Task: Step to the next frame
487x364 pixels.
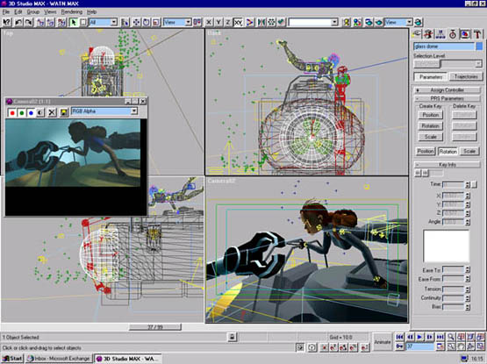Action: tap(430, 337)
